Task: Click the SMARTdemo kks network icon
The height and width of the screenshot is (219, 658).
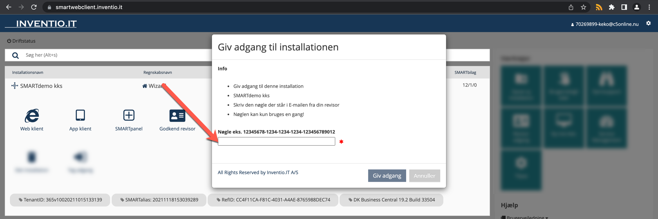Action: [x=14, y=86]
